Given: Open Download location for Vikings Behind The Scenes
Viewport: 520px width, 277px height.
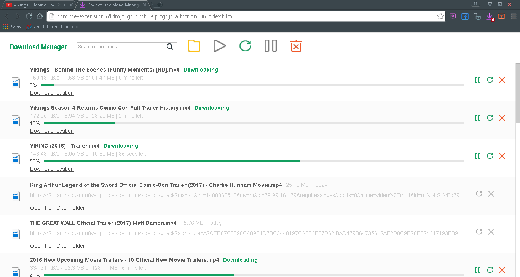Looking at the screenshot, I should click(x=52, y=93).
